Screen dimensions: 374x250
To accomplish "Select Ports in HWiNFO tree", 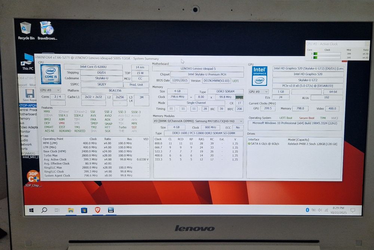I will pyautogui.click(x=24, y=149).
